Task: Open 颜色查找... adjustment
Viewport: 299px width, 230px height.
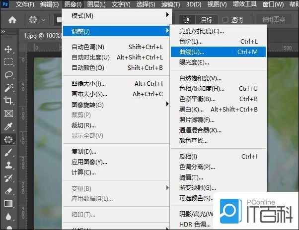Action: (218, 141)
